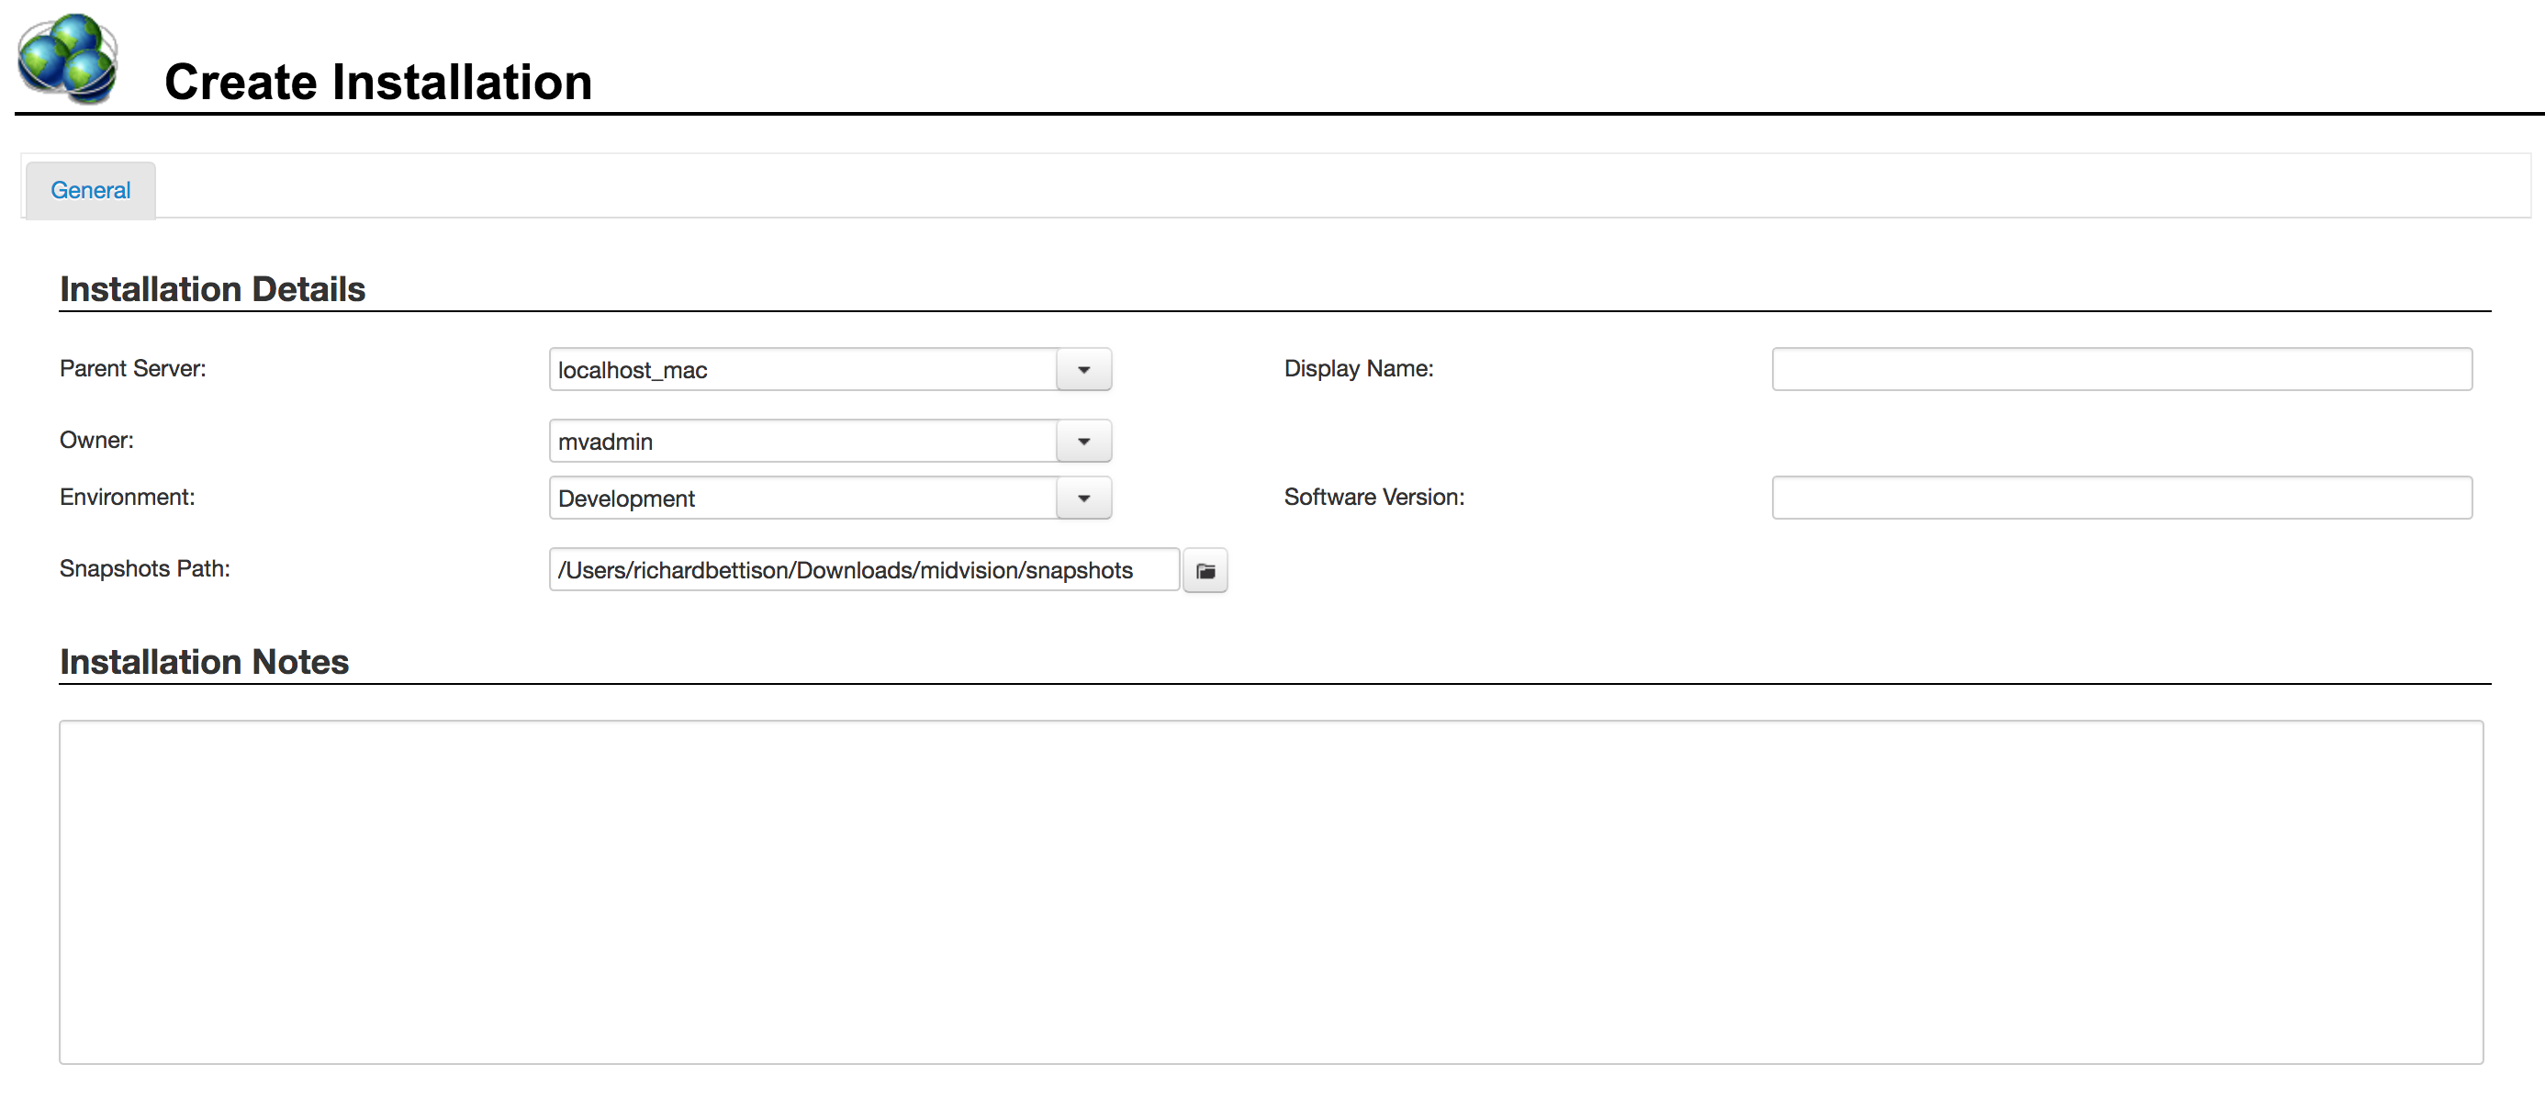Click the Software Version label

[1374, 497]
